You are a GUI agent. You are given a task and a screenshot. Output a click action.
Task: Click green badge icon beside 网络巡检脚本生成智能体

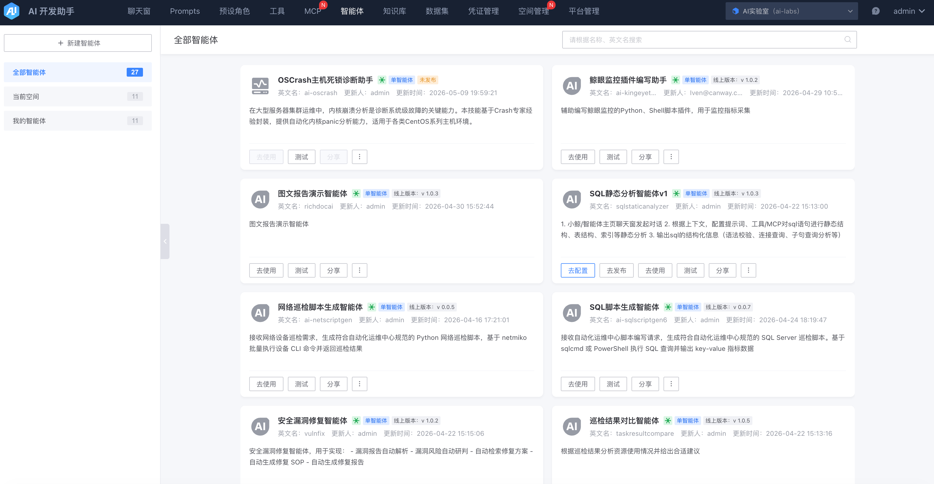372,307
